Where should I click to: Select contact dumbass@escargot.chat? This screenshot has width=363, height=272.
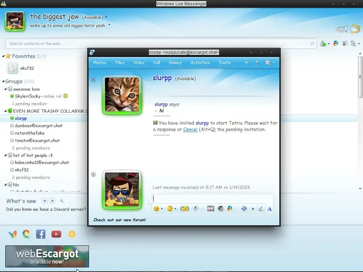39,126
